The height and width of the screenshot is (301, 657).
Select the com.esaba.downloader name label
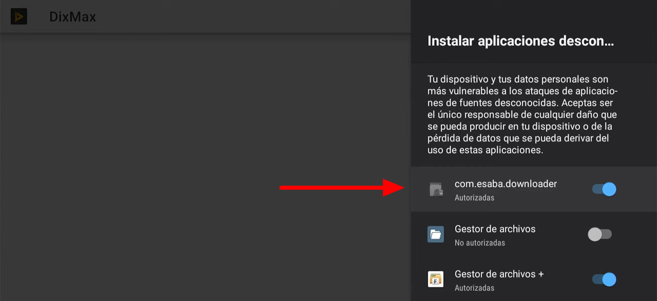coord(506,184)
